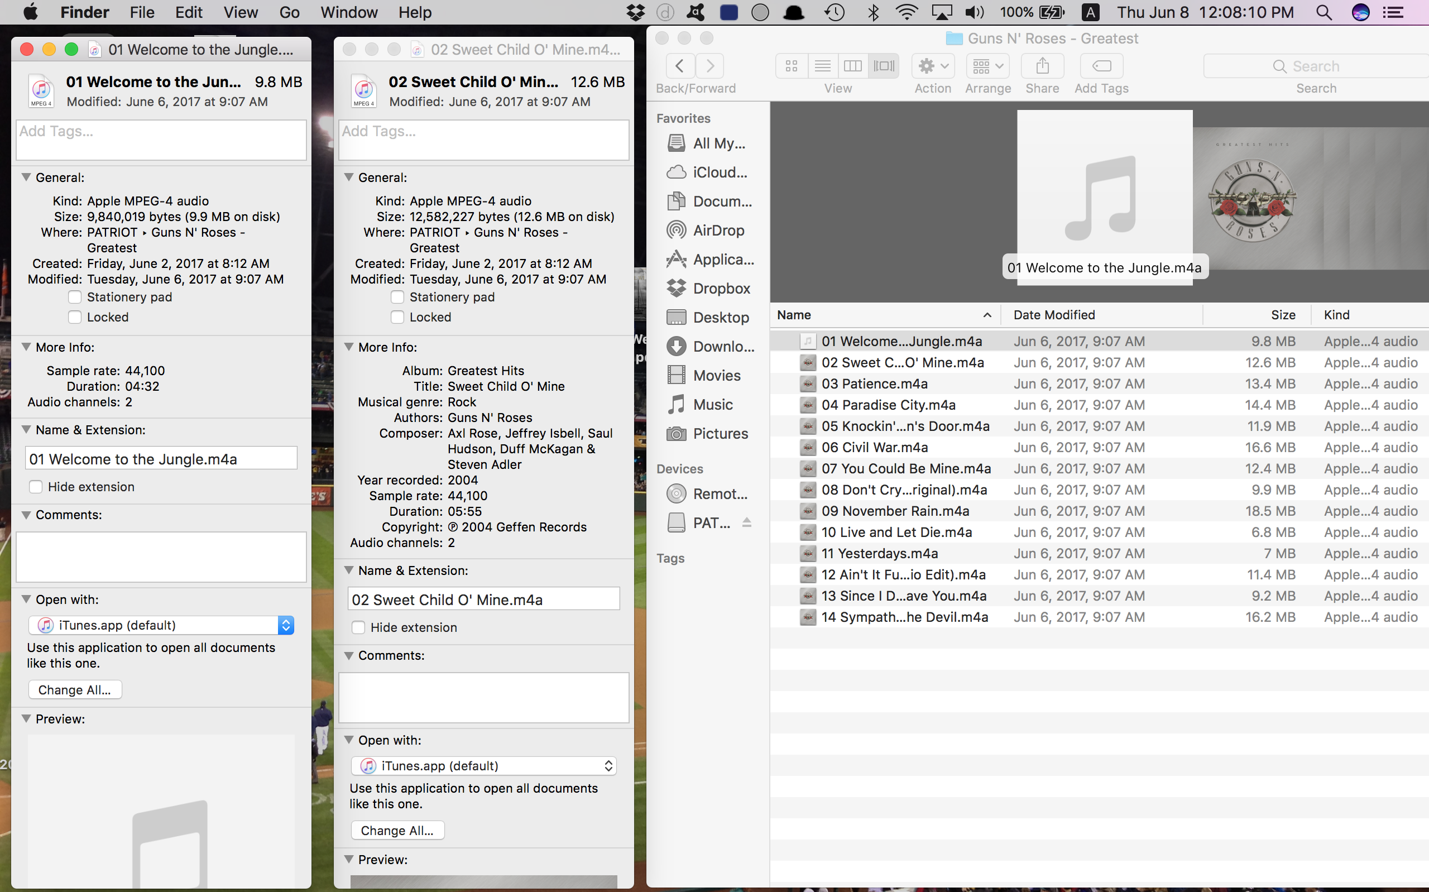Click Change All in Welcome to the Jungle info

75,689
